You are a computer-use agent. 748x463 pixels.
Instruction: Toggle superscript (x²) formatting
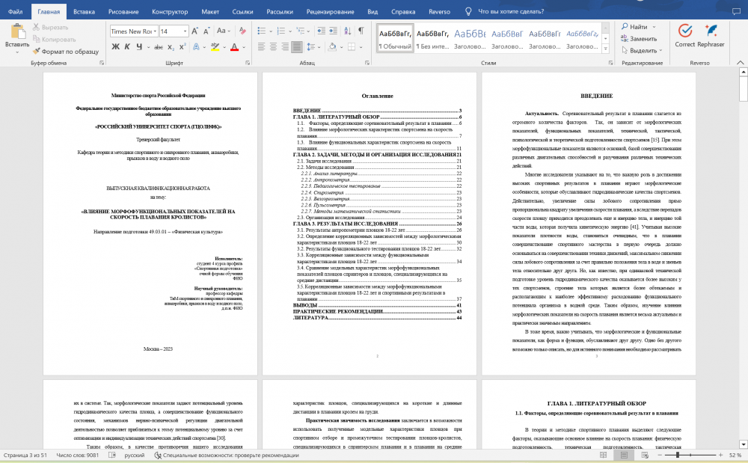183,46
